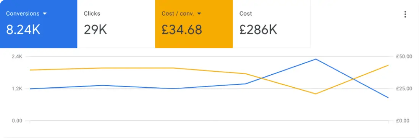Image resolution: width=419 pixels, height=138 pixels.
Task: Click the yellow Cost / conv. scorecard label
Action: tap(178, 14)
